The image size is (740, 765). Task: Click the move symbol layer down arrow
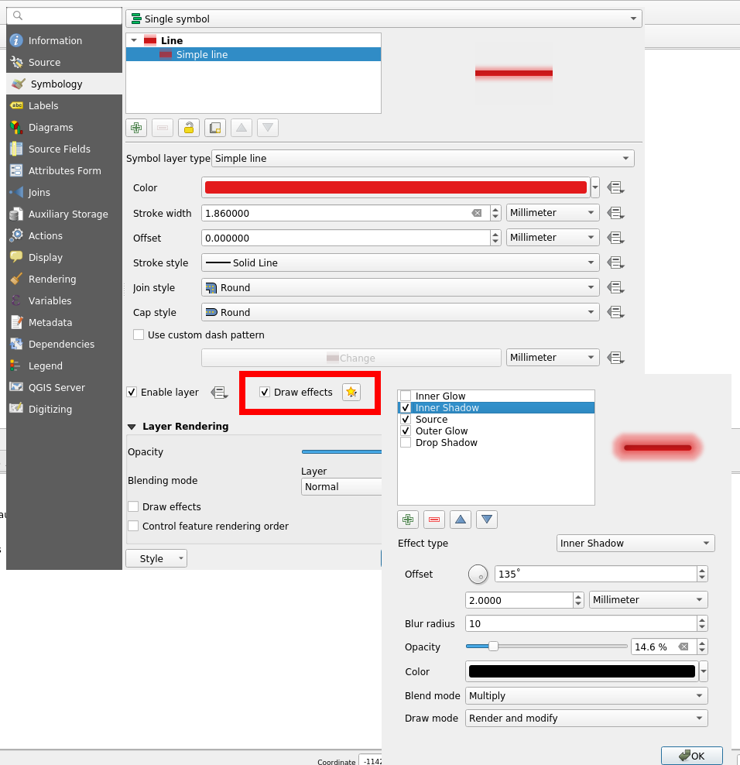tap(268, 128)
